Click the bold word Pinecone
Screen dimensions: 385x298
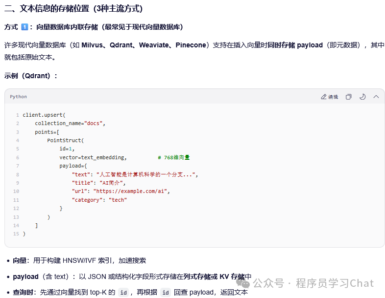click(191, 45)
